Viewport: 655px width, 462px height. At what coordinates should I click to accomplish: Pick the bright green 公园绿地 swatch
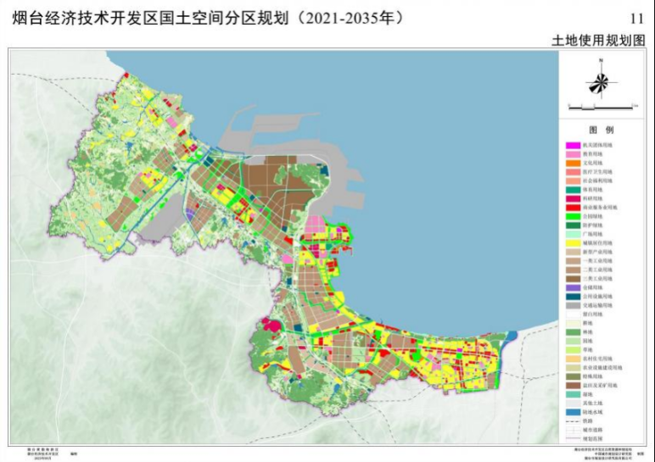point(572,218)
